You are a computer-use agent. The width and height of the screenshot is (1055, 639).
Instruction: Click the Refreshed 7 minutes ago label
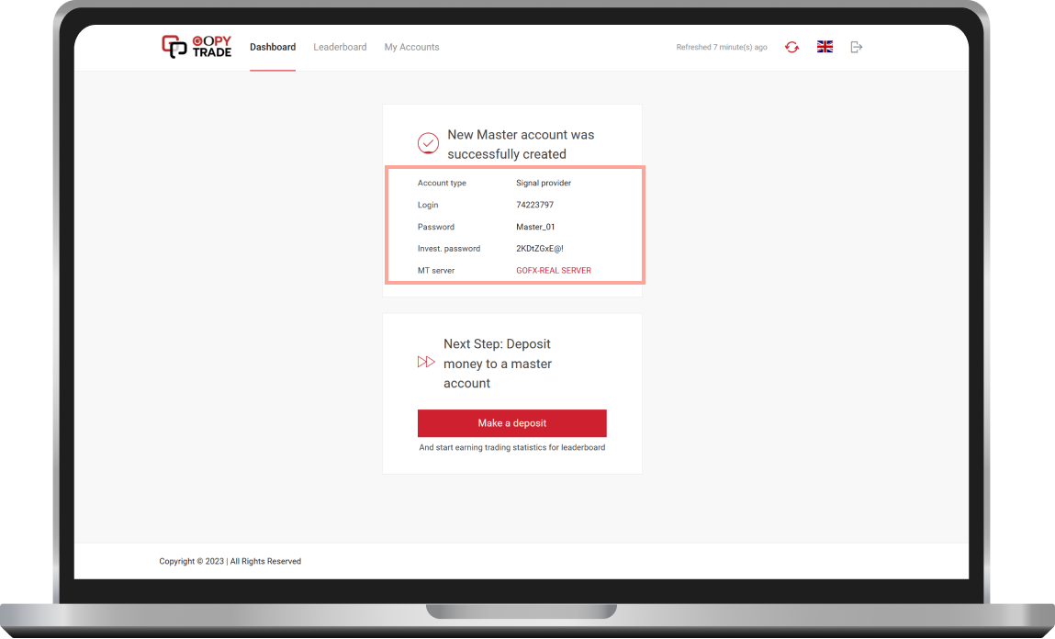point(722,47)
